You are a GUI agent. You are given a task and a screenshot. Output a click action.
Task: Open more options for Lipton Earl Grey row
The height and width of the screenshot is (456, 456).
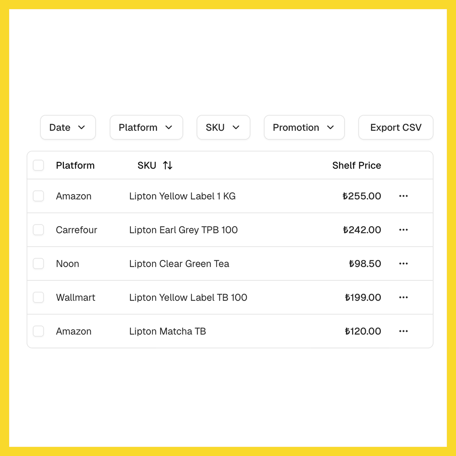click(403, 230)
